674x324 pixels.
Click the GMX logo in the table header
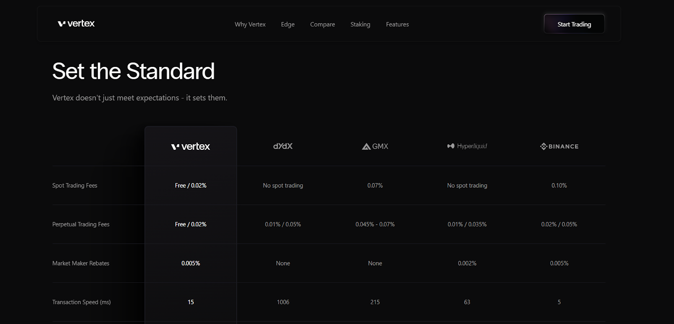coord(375,146)
